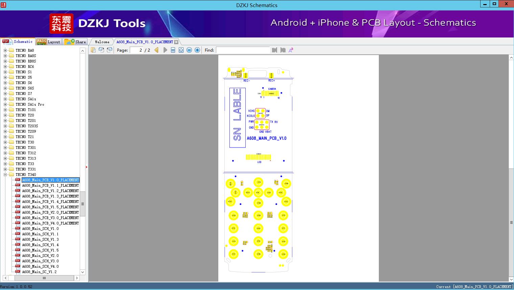Toggle match case search icon

[291, 50]
